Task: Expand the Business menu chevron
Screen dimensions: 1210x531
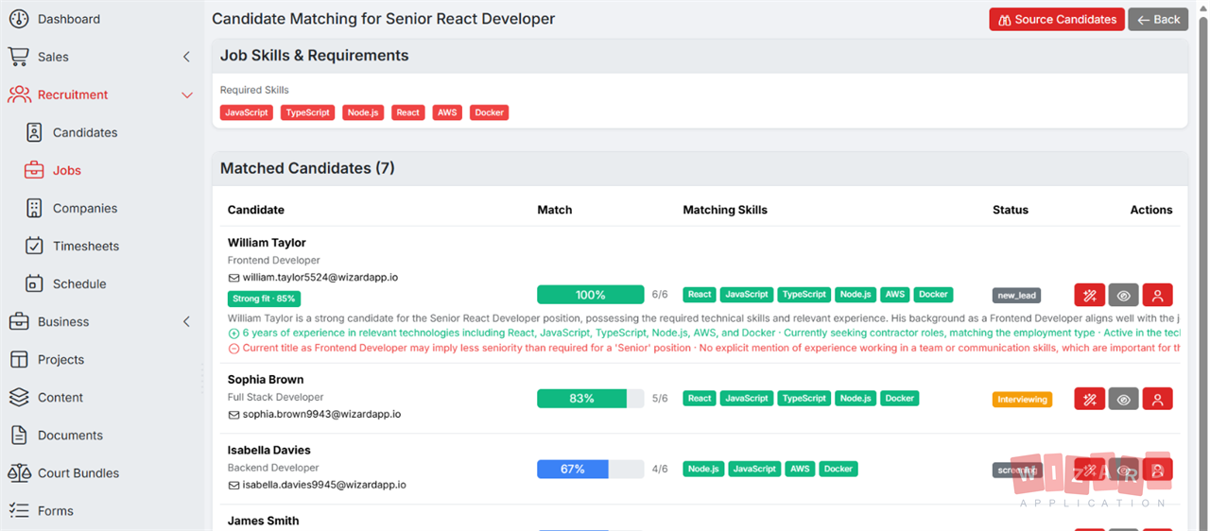Action: coord(186,321)
